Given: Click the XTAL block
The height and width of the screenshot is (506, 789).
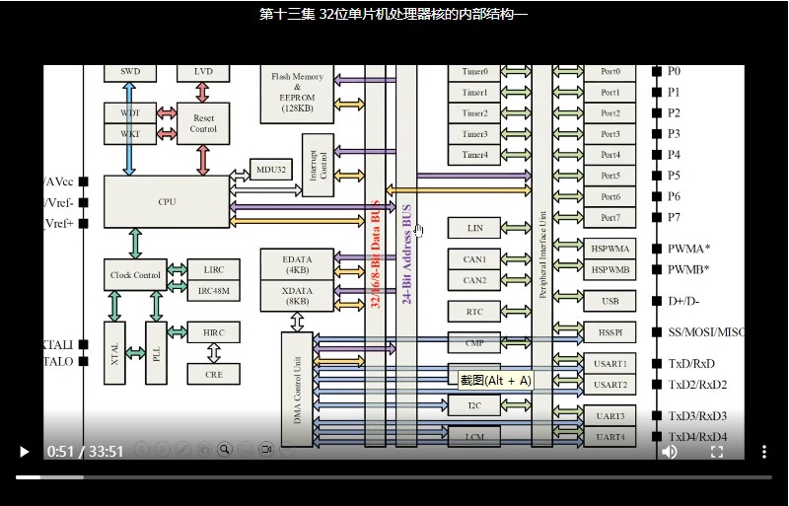Looking at the screenshot, I should (x=114, y=353).
